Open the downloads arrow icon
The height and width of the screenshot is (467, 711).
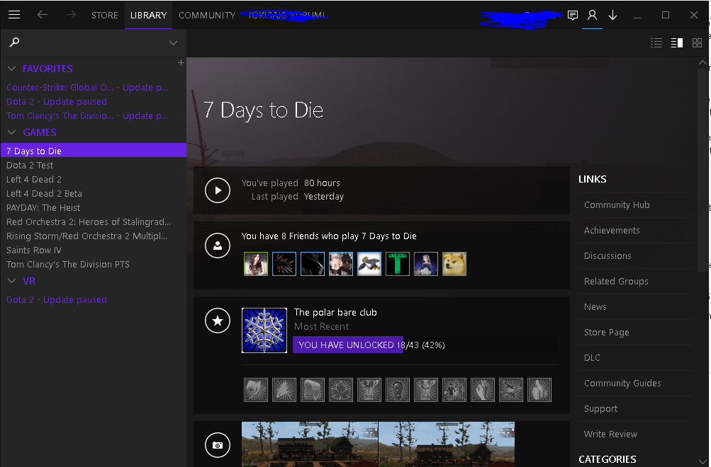pyautogui.click(x=612, y=15)
